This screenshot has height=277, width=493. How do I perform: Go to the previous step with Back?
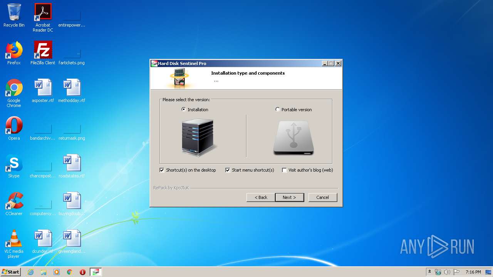coord(261,197)
